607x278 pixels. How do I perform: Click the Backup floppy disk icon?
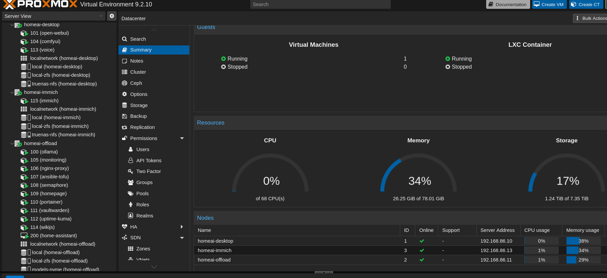[125, 116]
